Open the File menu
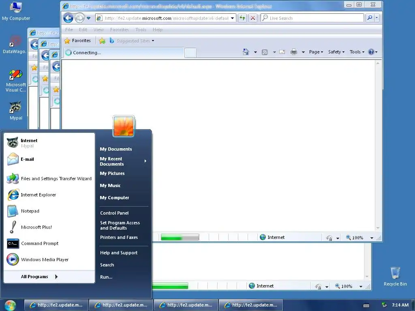The height and width of the screenshot is (311, 415). (69, 30)
